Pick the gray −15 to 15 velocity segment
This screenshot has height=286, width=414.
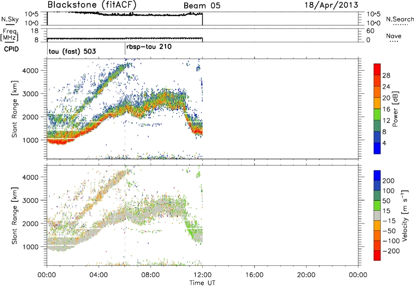pyautogui.click(x=377, y=215)
